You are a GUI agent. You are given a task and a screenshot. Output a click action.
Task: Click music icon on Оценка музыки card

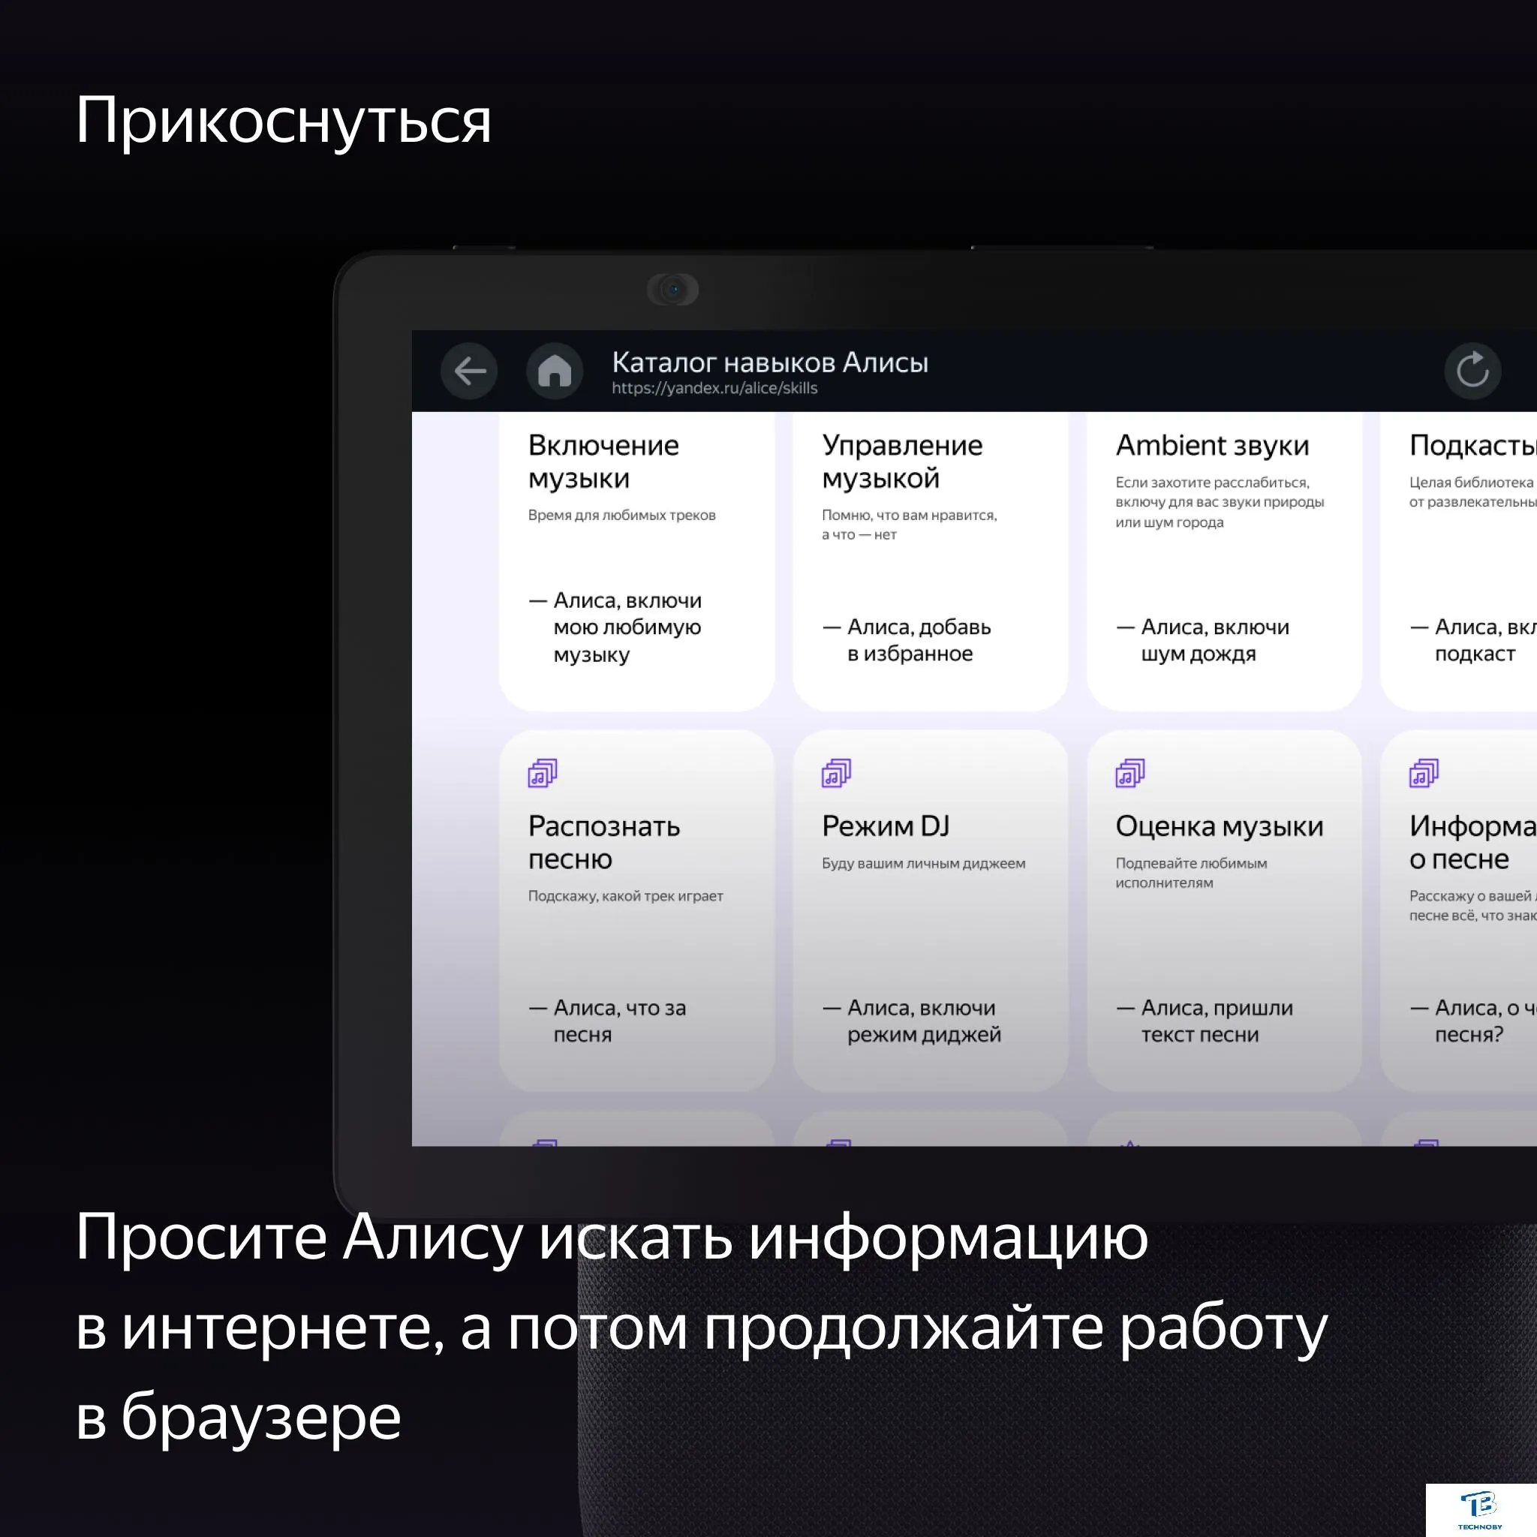click(x=1129, y=772)
